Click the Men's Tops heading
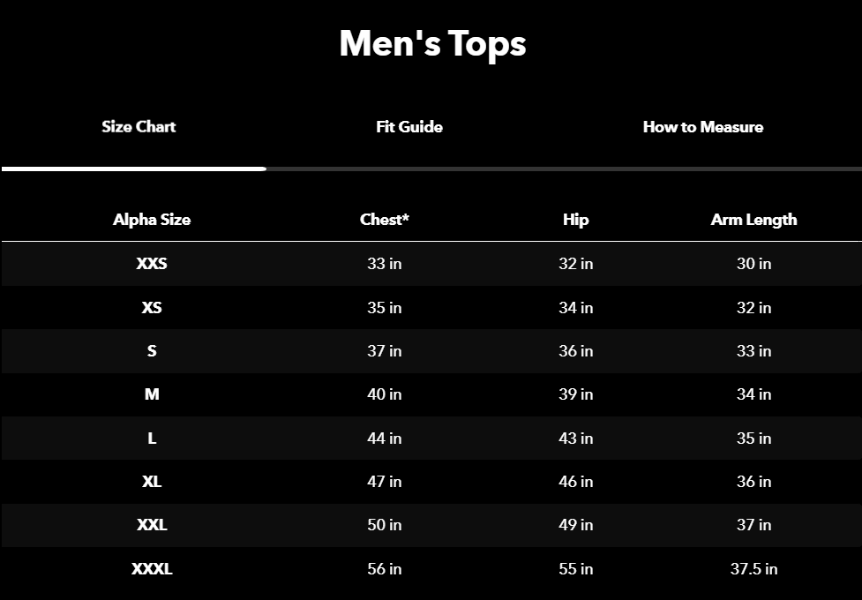 [432, 44]
